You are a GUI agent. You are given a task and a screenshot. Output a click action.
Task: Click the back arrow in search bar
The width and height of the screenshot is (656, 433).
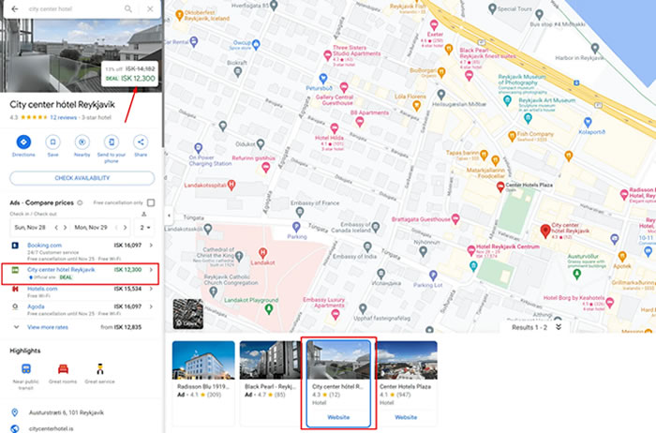tap(15, 8)
